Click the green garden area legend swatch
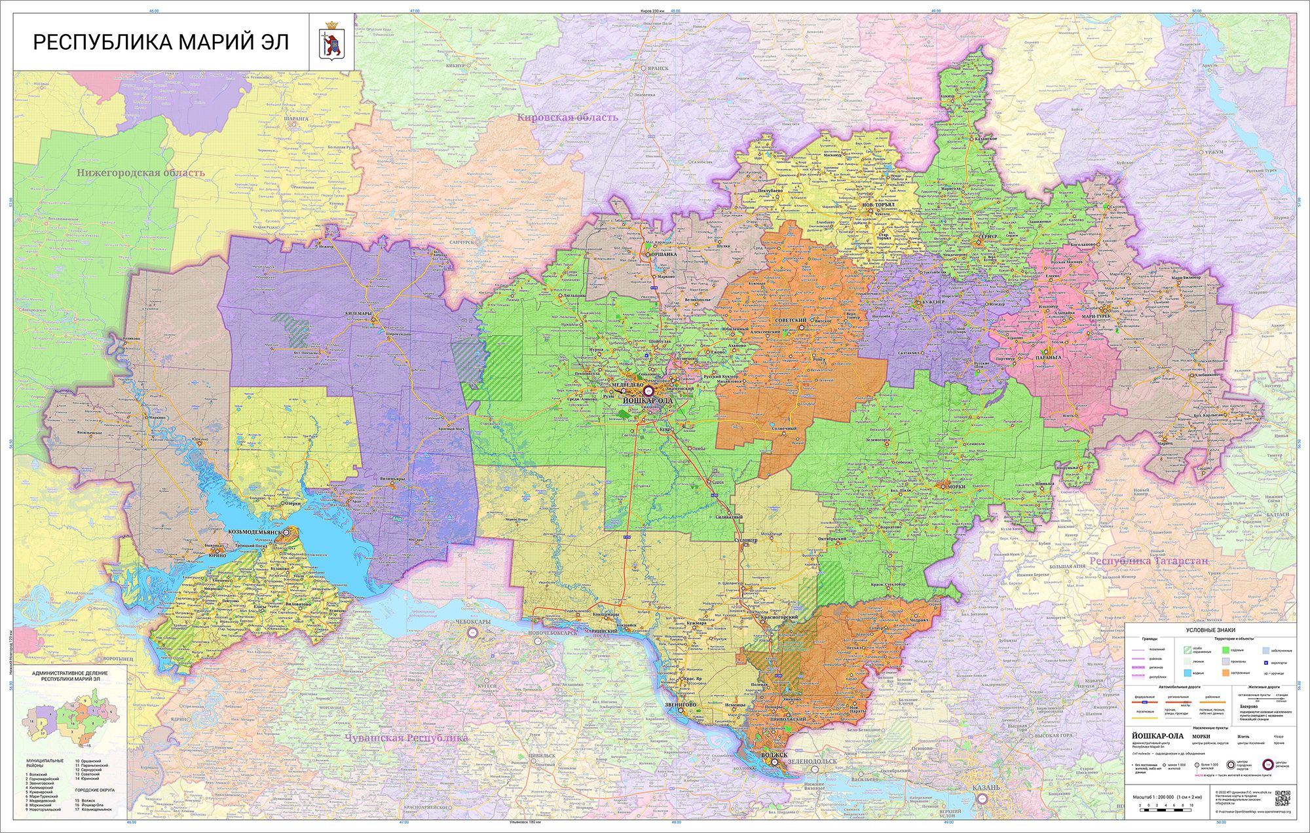This screenshot has height=833, width=1310. (1226, 650)
